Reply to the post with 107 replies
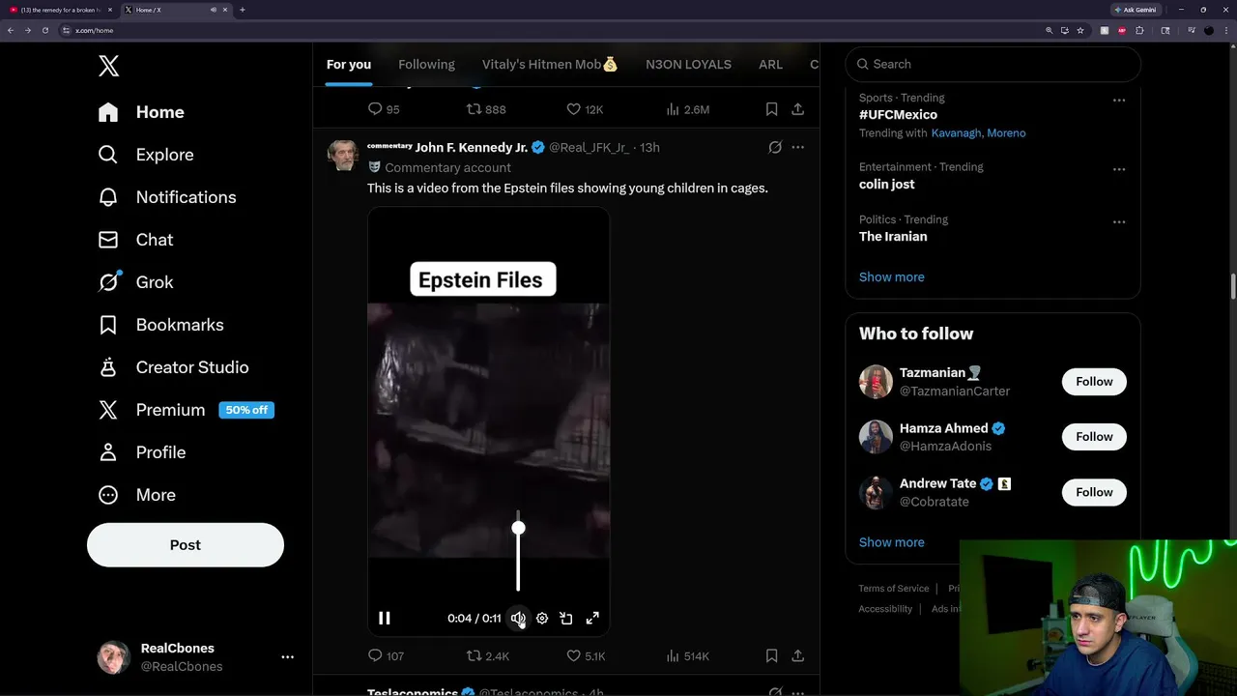Viewport: 1237px width, 696px height. pyautogui.click(x=386, y=655)
